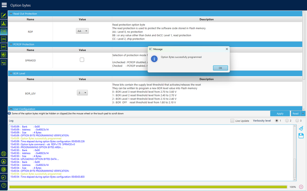The image size is (307, 191).
Task: Click the 'UPLOADING OPTION BYTES DATA' log line
Action: point(35,159)
